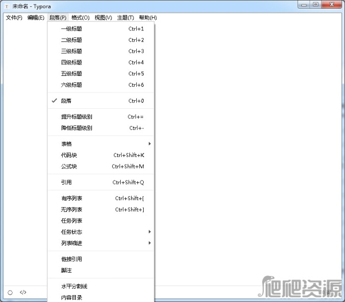The height and width of the screenshot is (302, 345).
Task: Click the Typora app icon in title bar
Action: [x=6, y=5]
